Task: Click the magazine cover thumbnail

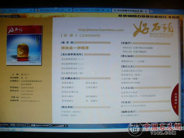Action: pos(24,45)
